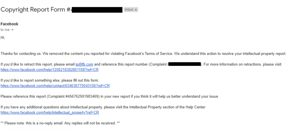Open the intellectual_property Help Center link
Image resolution: width=298 pixels, height=132 pixels.
coord(50,112)
